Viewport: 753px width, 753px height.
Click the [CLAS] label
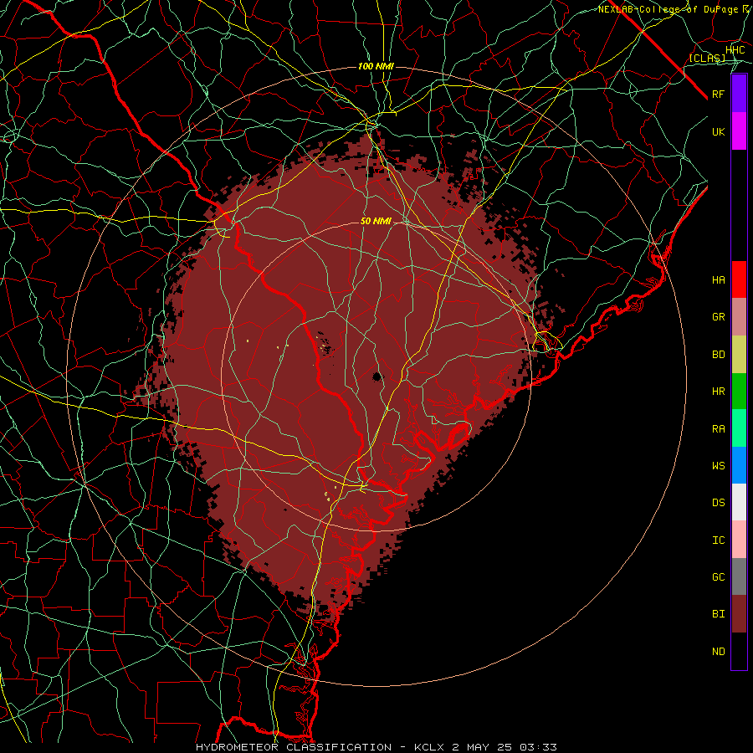click(708, 59)
